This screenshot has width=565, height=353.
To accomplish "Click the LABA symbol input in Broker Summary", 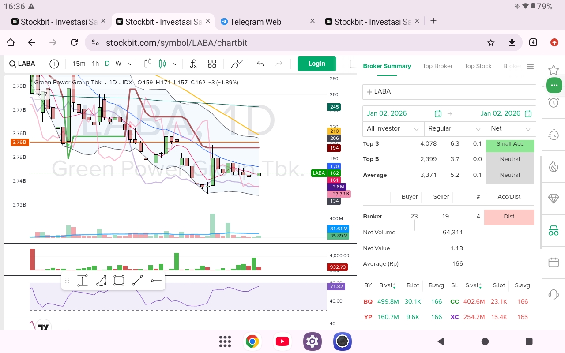I will [x=449, y=92].
